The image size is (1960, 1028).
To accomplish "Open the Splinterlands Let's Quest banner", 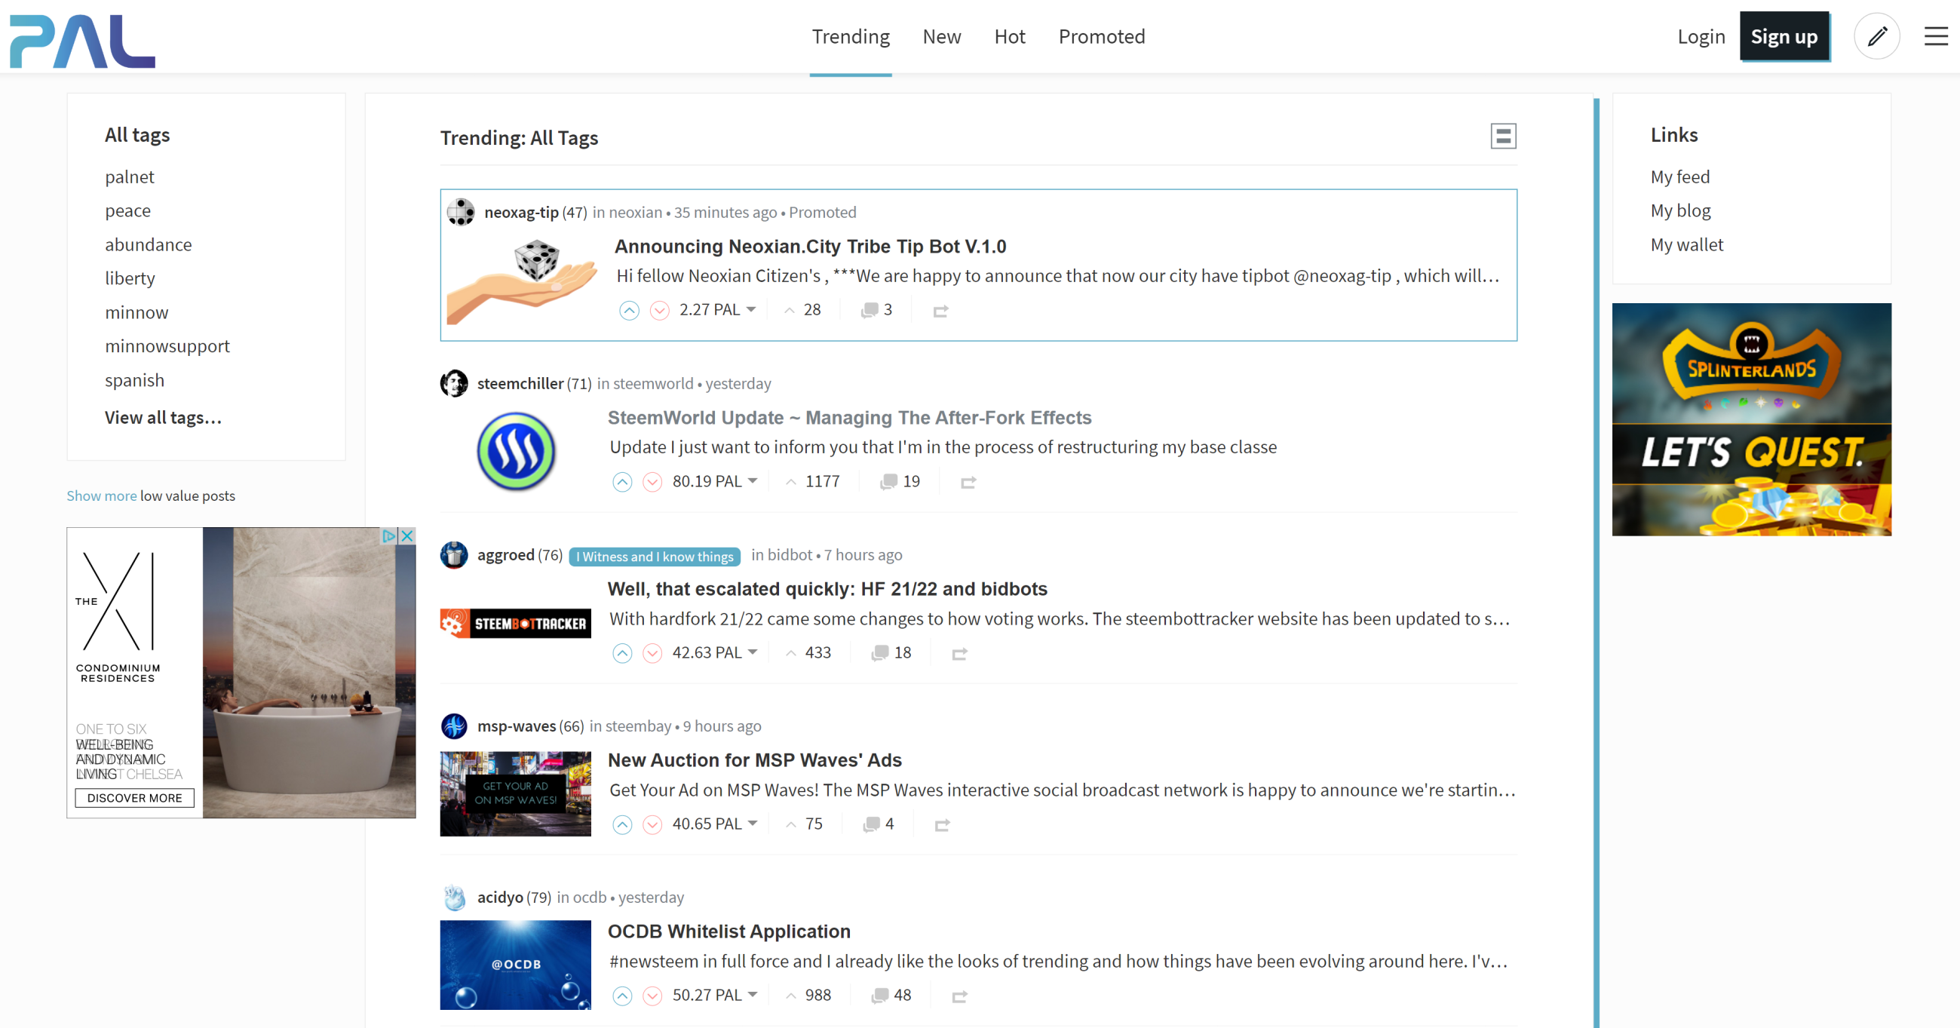I will [1752, 419].
